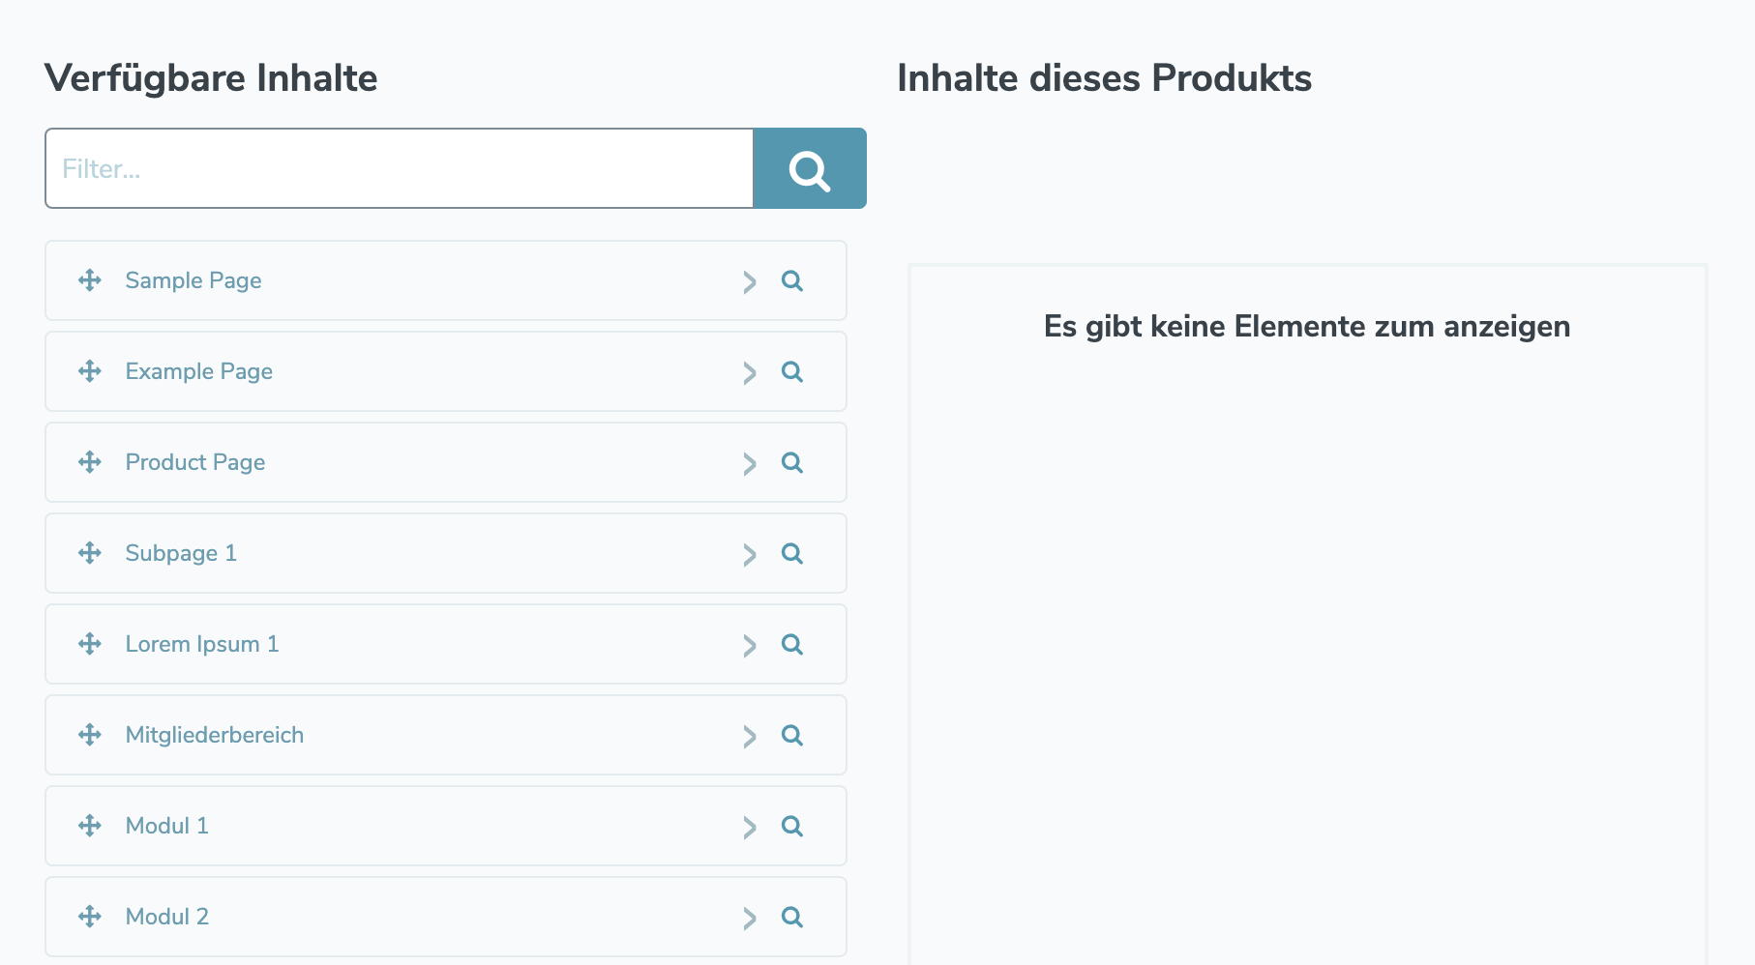Image resolution: width=1755 pixels, height=965 pixels.
Task: Preview Sample Page with magnifier icon
Action: 791,280
